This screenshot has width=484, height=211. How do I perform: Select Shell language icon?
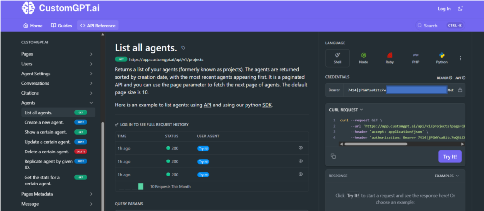(x=337, y=58)
